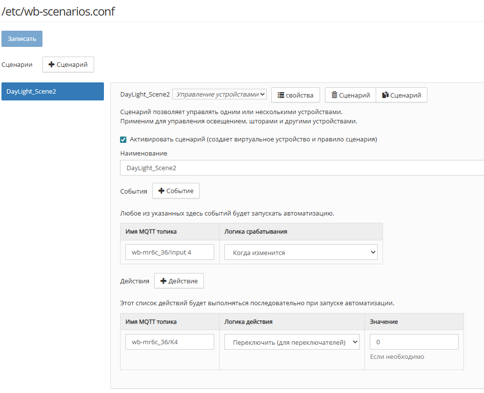Delete scenario using the trash can button
This screenshot has width=484, height=393.
[x=350, y=95]
